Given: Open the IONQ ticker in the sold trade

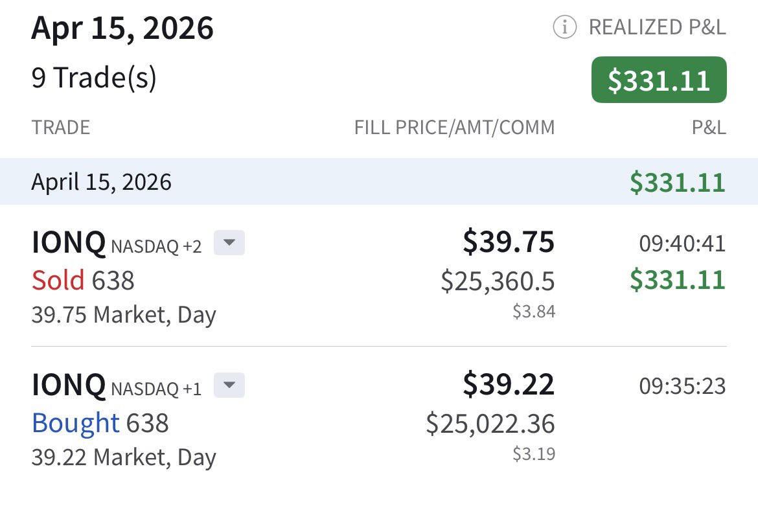Looking at the screenshot, I should [x=68, y=244].
